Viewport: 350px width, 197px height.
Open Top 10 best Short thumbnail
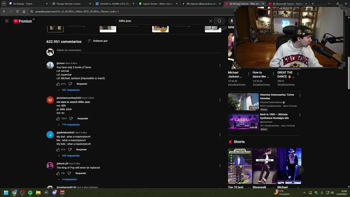coord(240,166)
